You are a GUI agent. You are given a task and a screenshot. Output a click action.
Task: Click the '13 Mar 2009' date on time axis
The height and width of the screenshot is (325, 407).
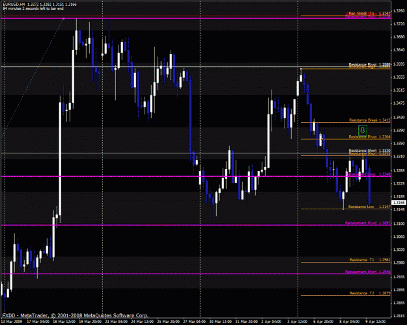12,322
